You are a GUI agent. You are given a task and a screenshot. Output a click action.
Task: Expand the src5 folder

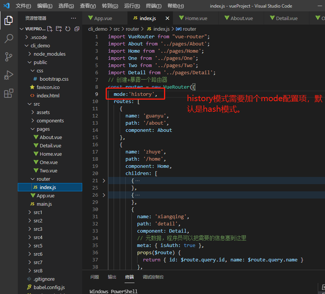pyautogui.click(x=50, y=246)
